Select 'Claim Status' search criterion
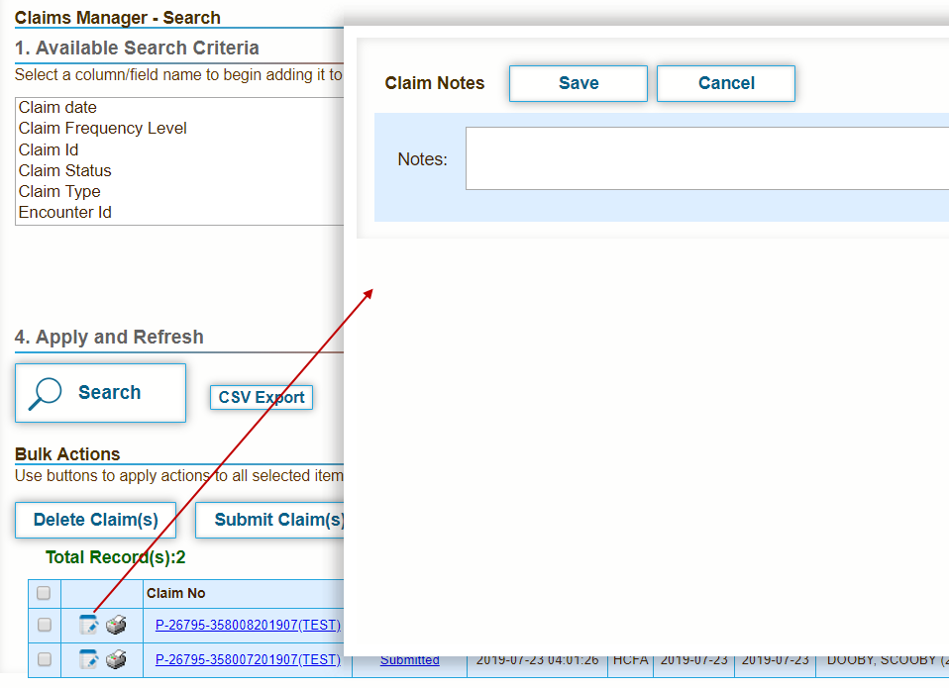Screen dimensions: 949x688 point(64,170)
